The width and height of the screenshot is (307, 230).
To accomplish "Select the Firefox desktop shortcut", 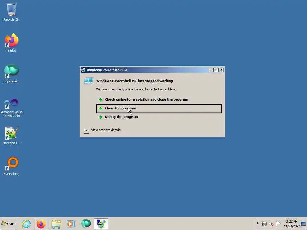I will pyautogui.click(x=11, y=43).
